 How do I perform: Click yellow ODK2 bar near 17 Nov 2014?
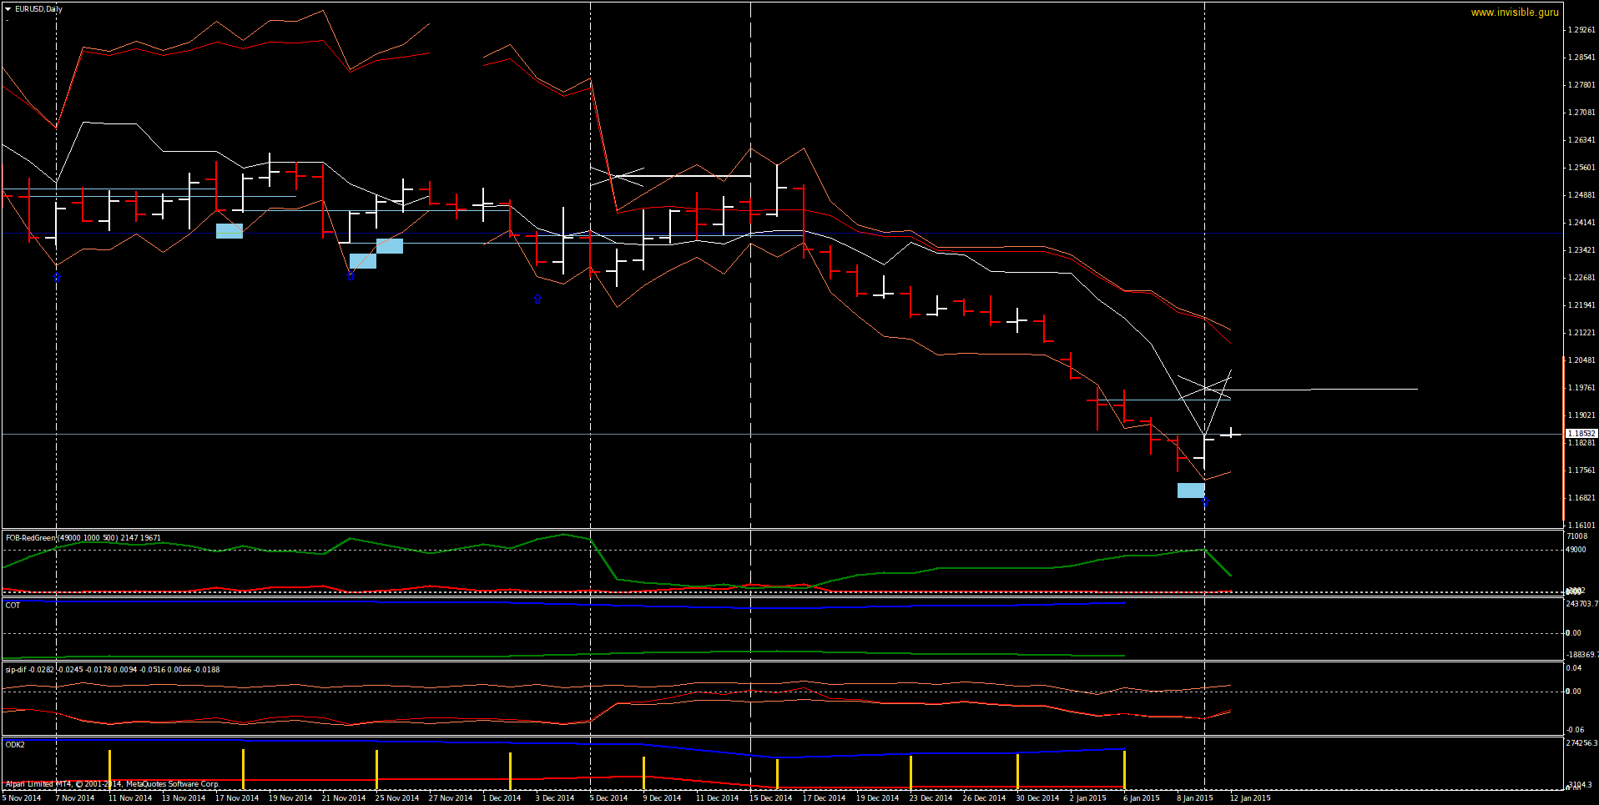click(x=243, y=769)
